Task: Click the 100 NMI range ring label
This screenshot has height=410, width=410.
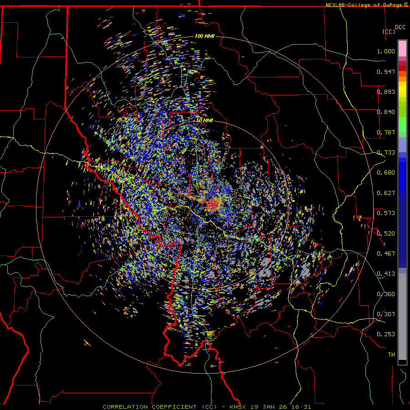Action: point(205,36)
